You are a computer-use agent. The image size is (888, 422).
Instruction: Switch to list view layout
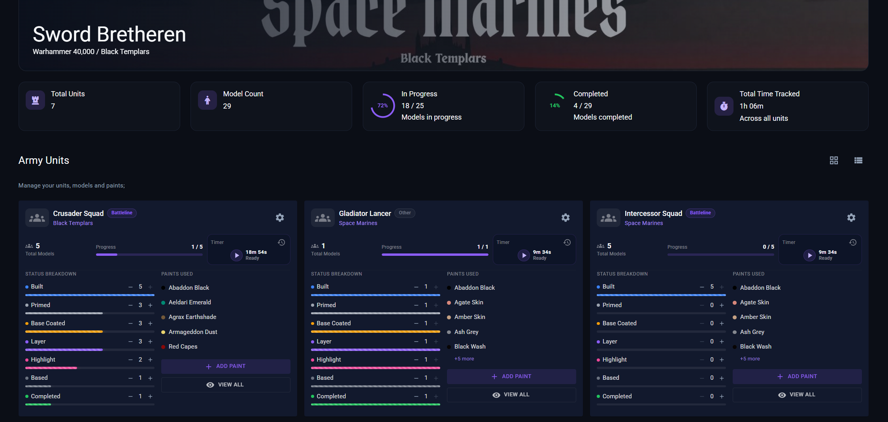tap(858, 160)
